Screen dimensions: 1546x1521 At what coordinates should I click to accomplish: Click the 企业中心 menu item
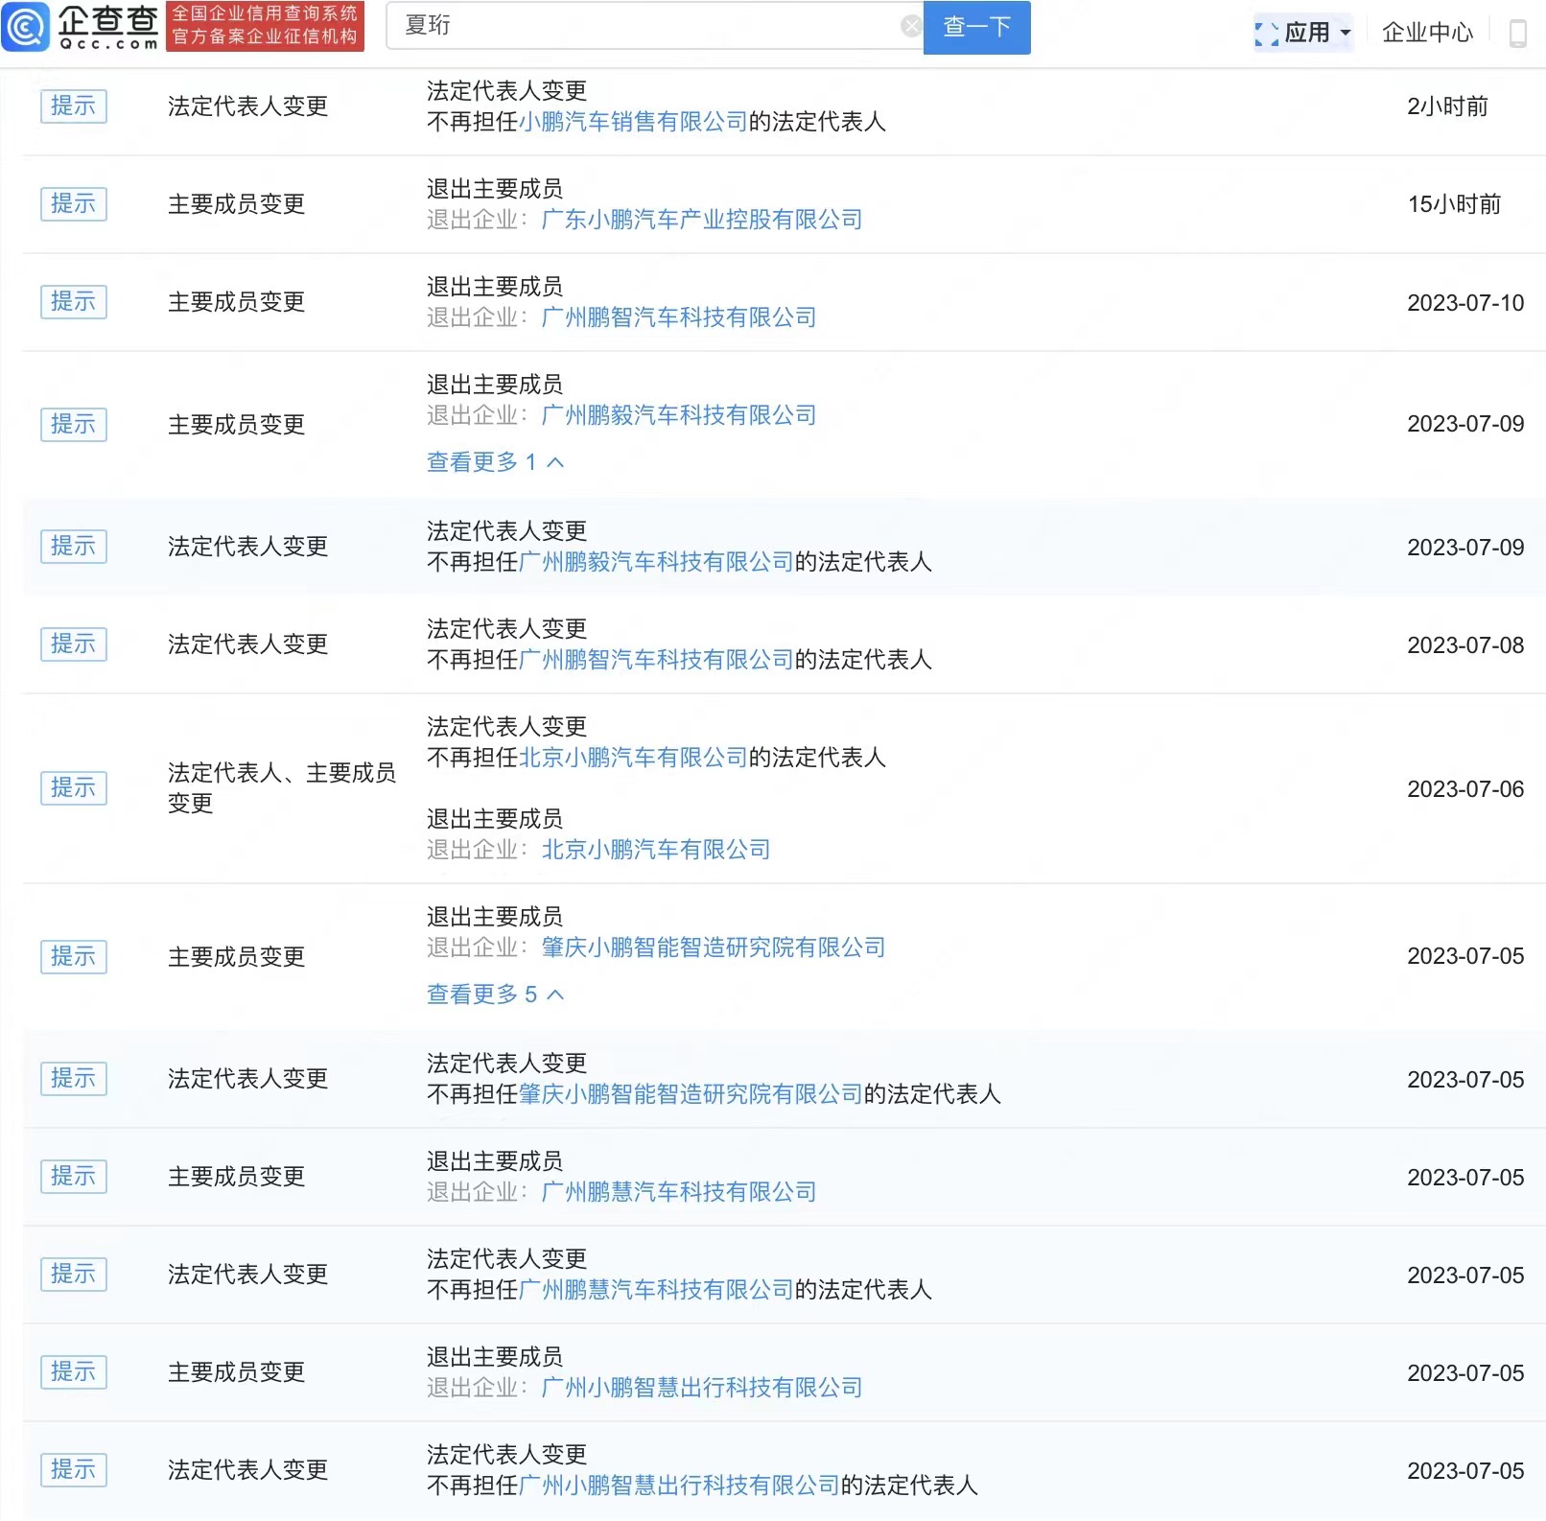pos(1427,32)
